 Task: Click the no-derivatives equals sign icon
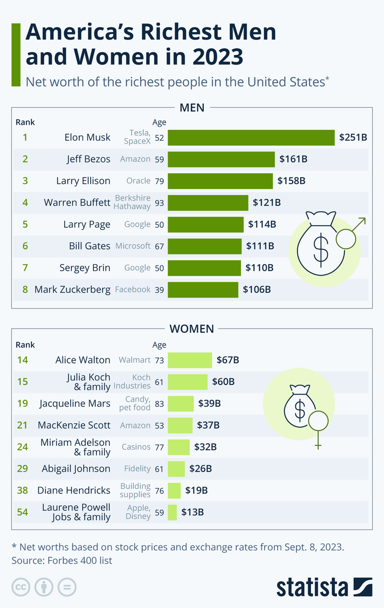pyautogui.click(x=66, y=587)
